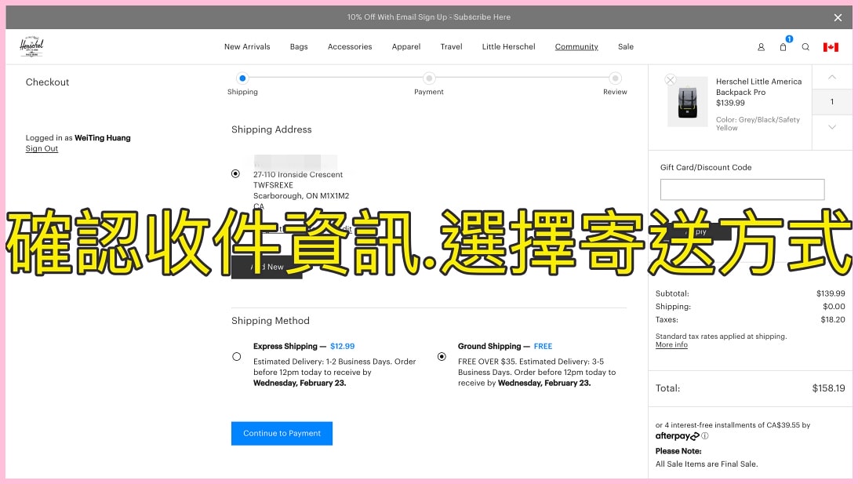Click the Payment step circle in progress bar
858x484 pixels.
(x=429, y=78)
